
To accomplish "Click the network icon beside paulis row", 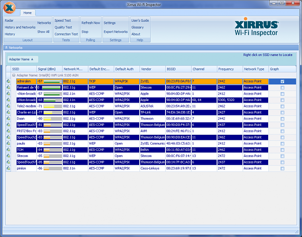I will [8, 143].
